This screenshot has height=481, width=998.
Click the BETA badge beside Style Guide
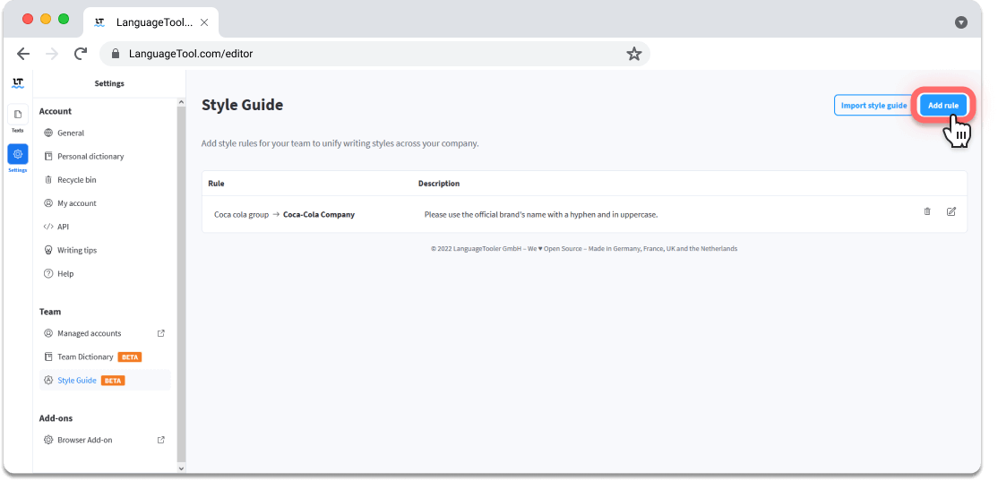tap(113, 381)
